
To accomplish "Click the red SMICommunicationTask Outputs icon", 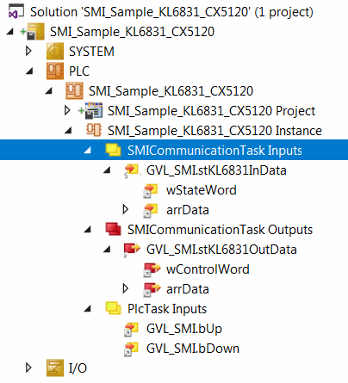I will tap(113, 230).
